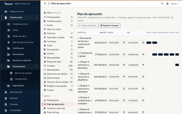The image size is (182, 114).
Task: Open Garantías y avales shield icon
Action: pos(45,37)
